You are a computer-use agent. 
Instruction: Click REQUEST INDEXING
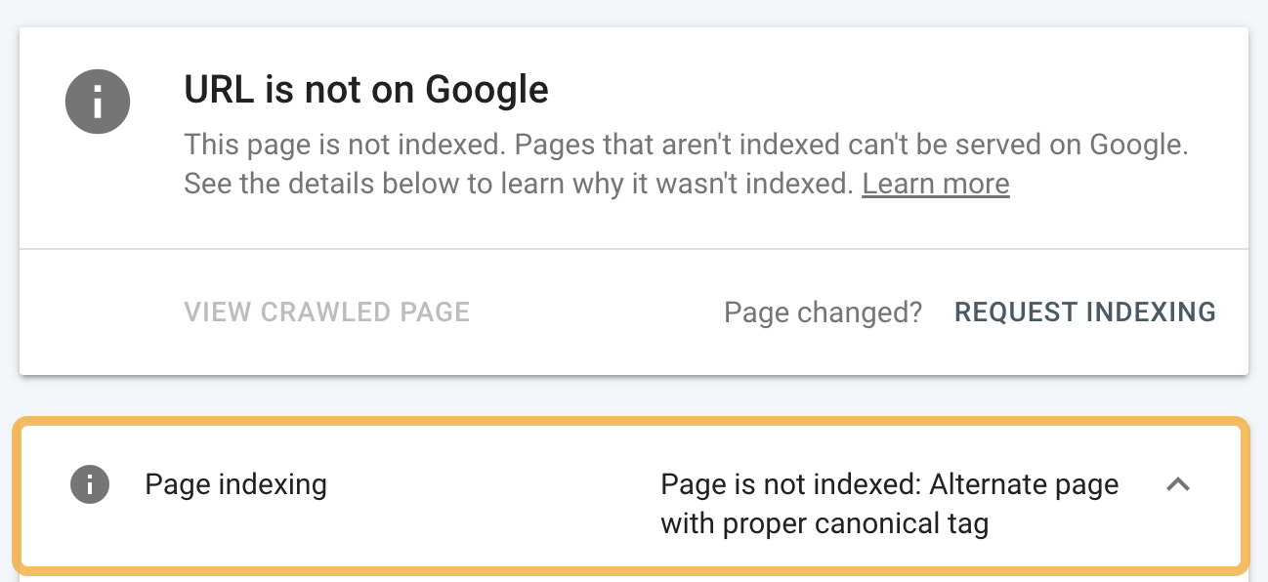1084,312
